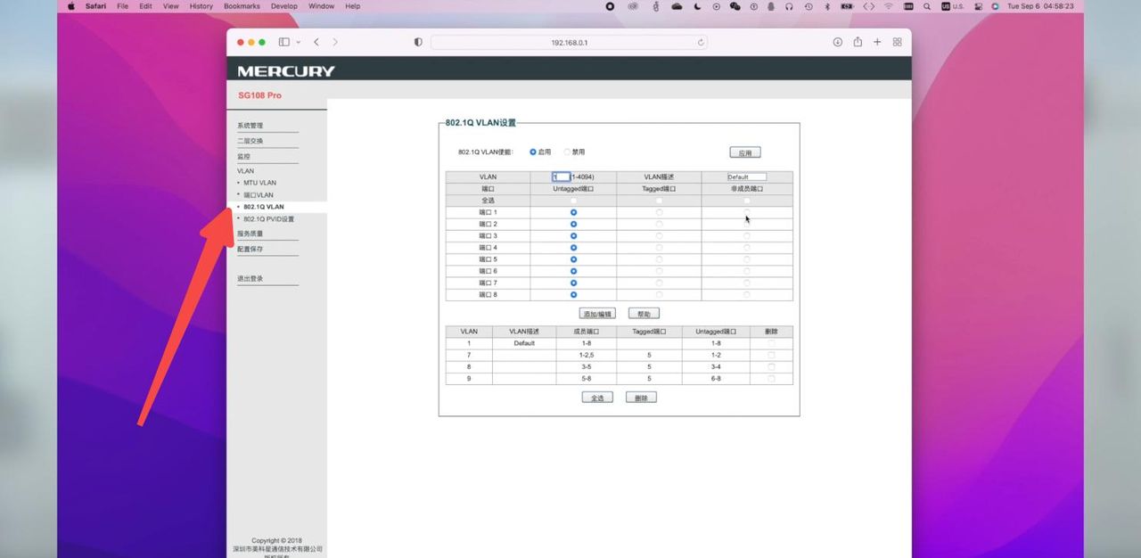
Task: Open the U.S. input source menu
Action: [x=953, y=6]
